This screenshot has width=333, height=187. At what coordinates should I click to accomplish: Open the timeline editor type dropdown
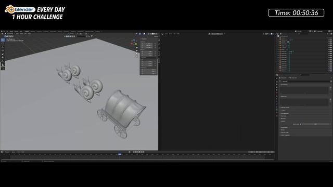pyautogui.click(x=2, y=152)
